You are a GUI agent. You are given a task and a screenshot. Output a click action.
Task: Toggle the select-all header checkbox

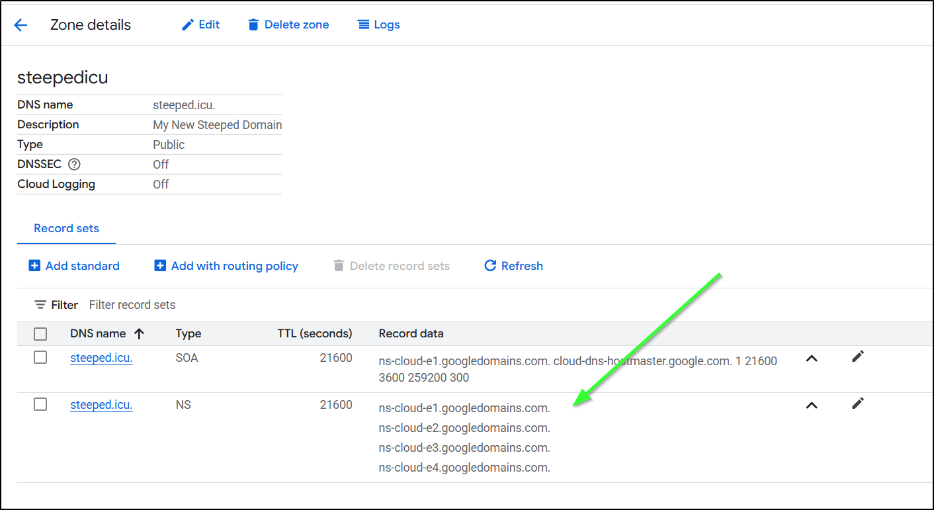(x=40, y=334)
